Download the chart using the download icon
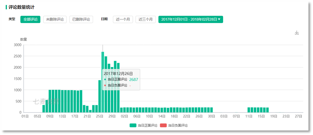 pos(297,33)
